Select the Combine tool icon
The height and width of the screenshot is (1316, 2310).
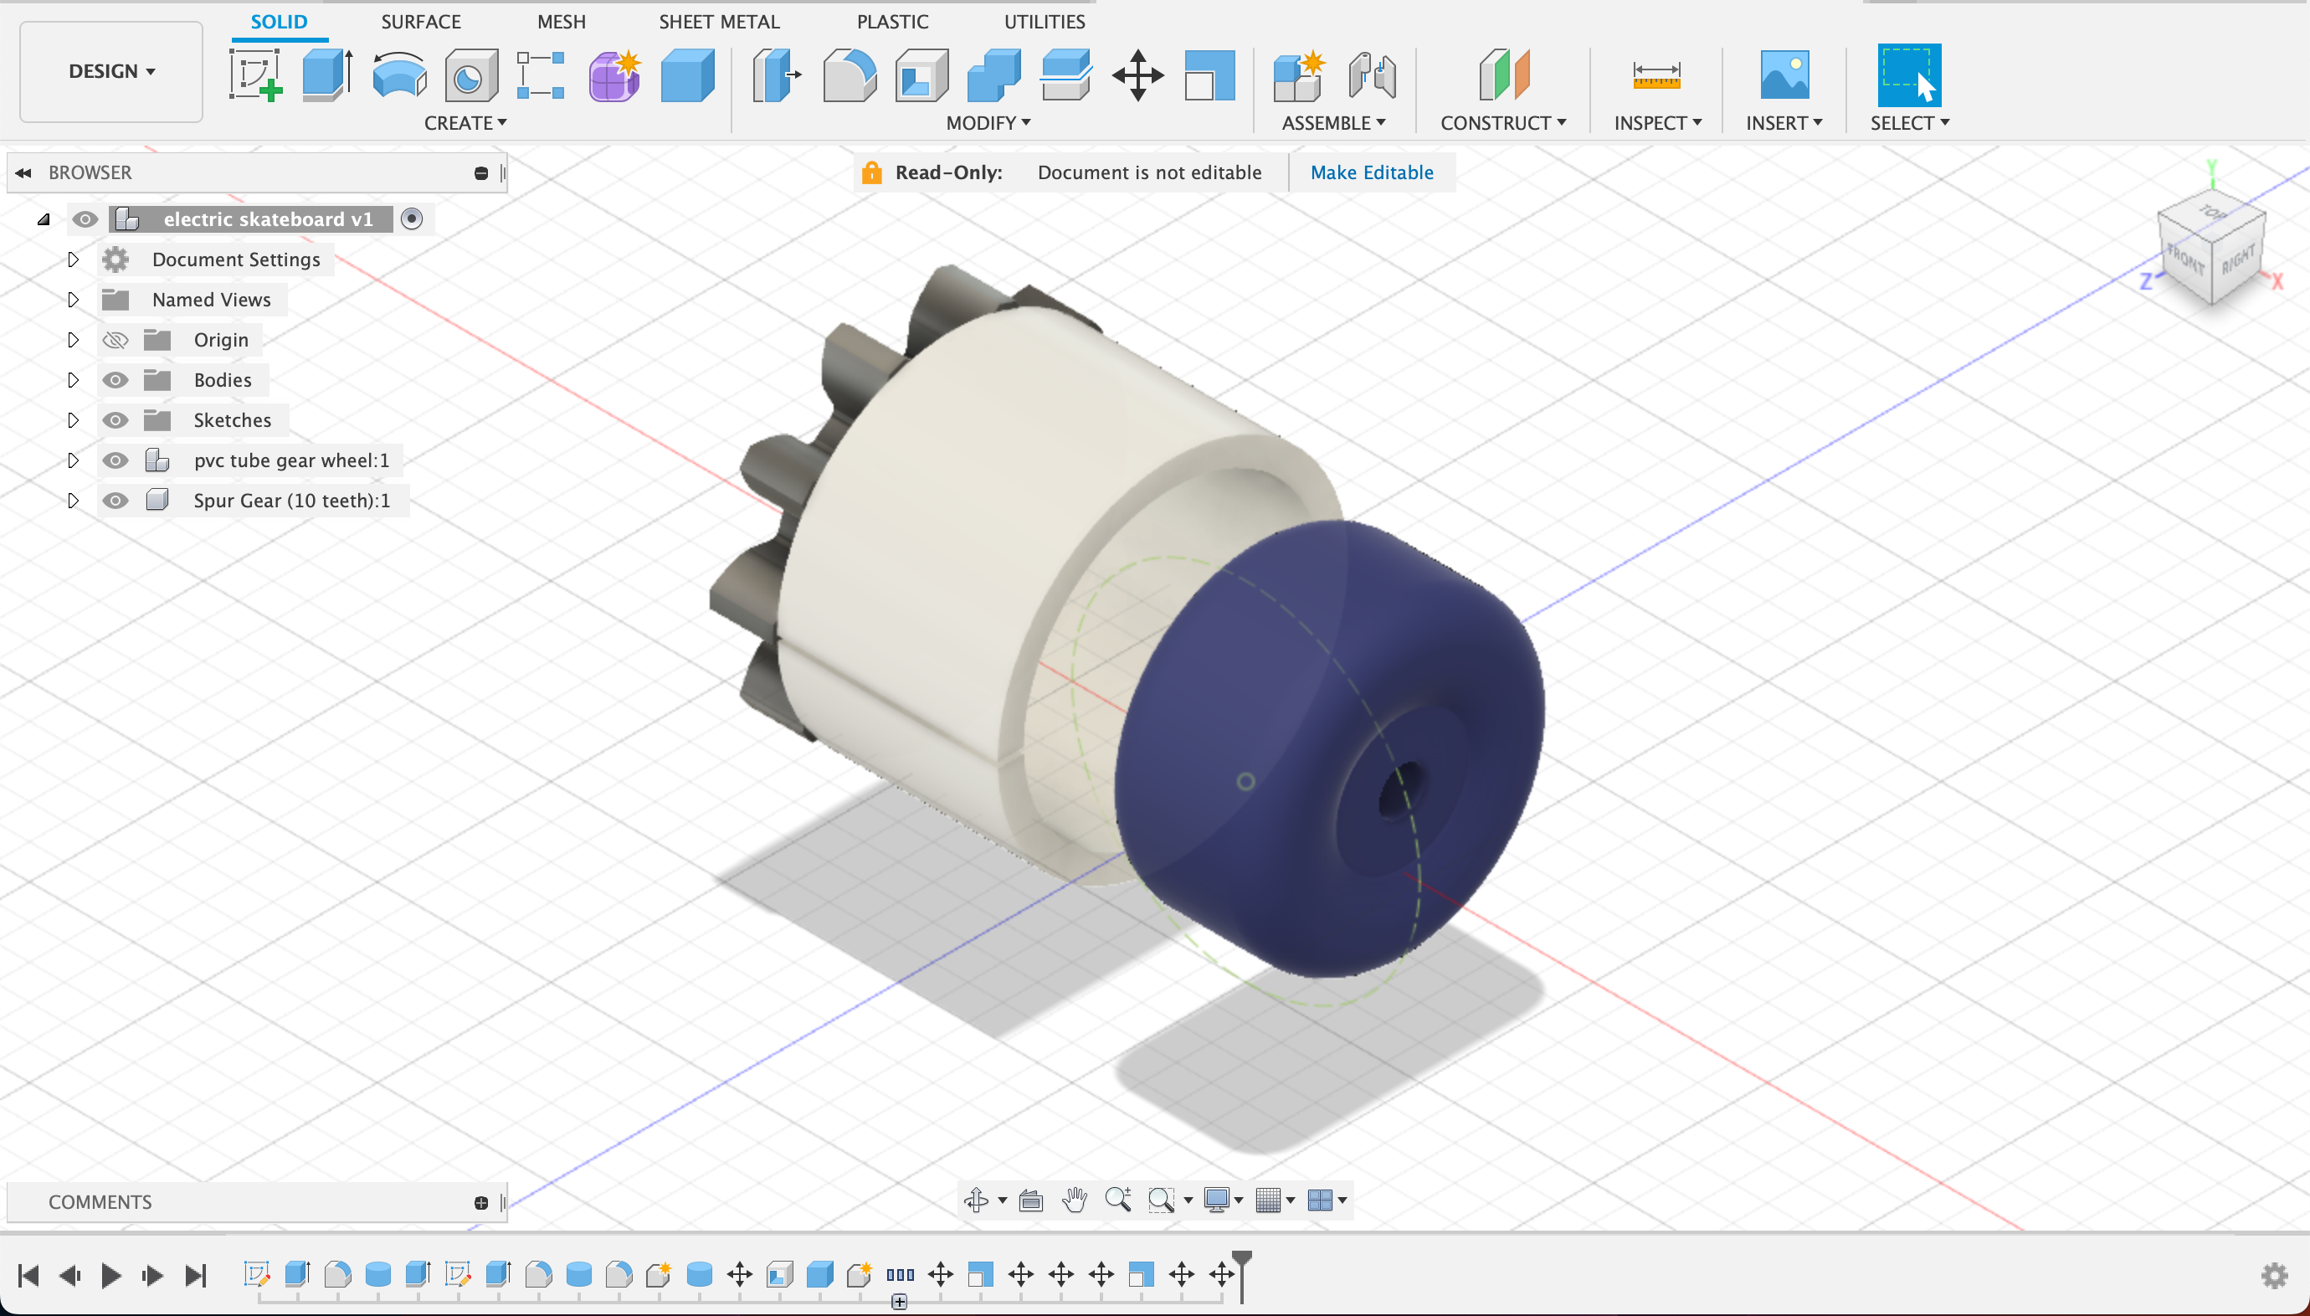pyautogui.click(x=993, y=75)
